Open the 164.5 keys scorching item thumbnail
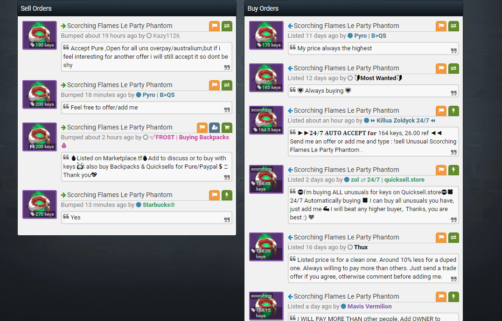Image resolution: width=502 pixels, height=321 pixels. pyautogui.click(x=266, y=120)
